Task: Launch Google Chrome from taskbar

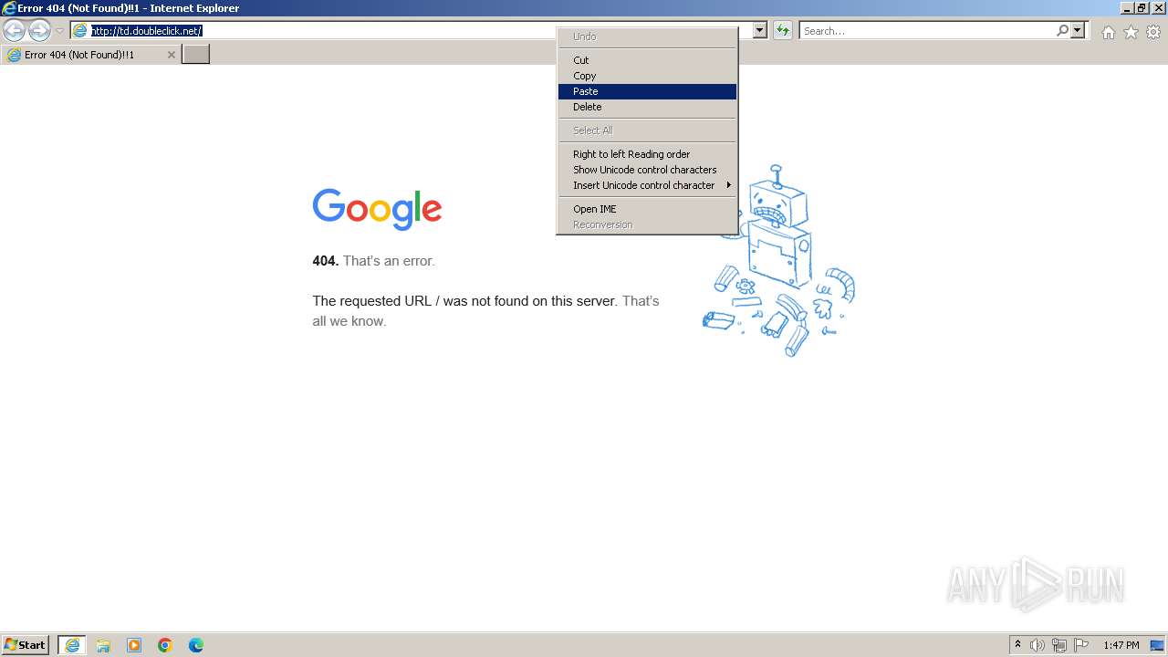Action: point(165,645)
